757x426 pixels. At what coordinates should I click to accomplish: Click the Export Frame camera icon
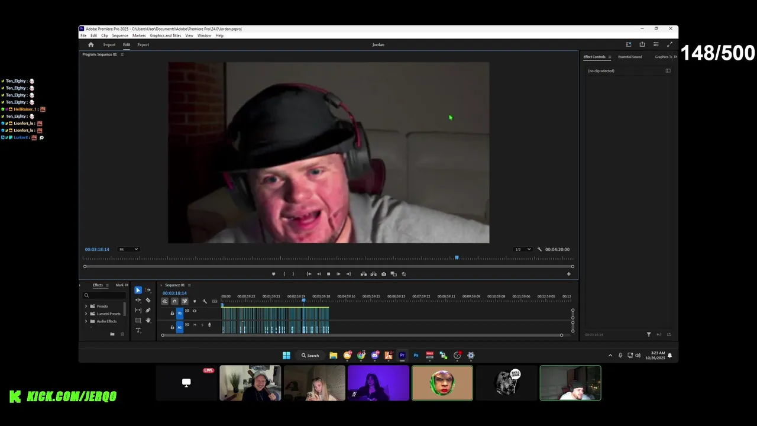(x=384, y=274)
